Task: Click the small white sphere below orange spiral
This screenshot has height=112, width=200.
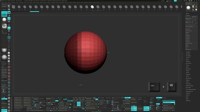Action: [196, 10]
